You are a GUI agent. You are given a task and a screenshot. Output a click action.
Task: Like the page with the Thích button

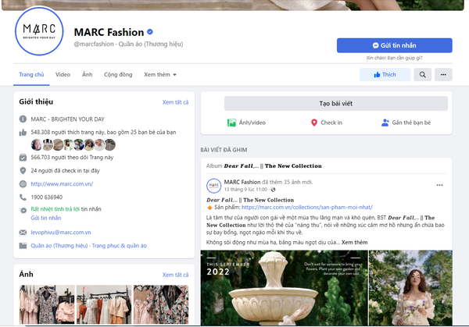coord(385,75)
